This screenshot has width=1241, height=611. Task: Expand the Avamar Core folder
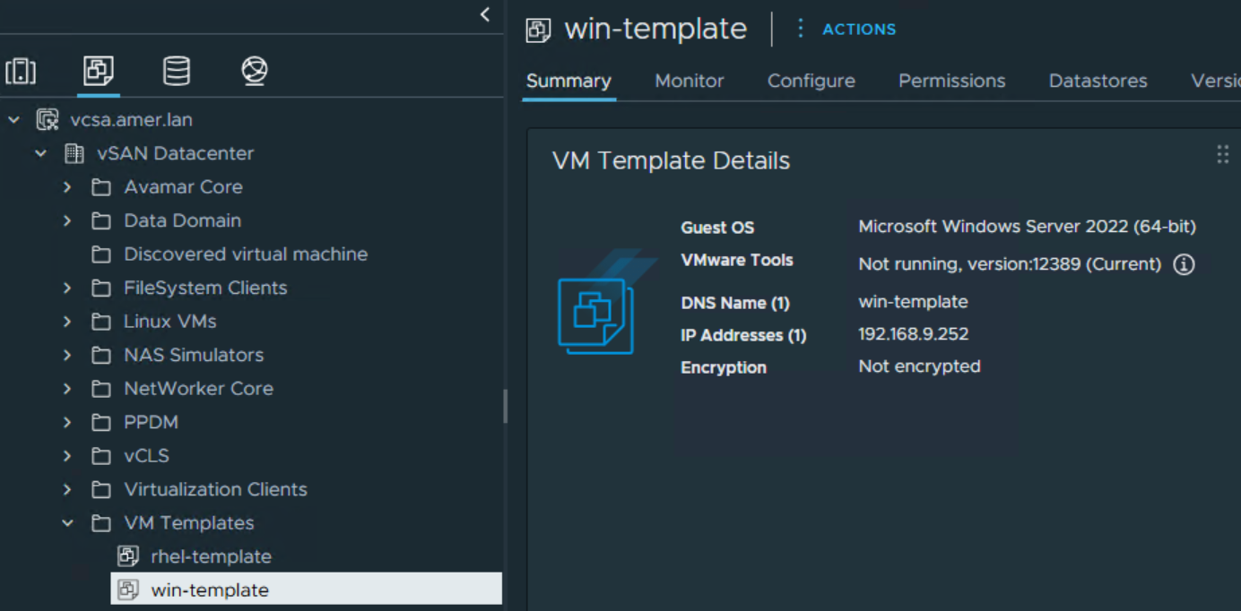click(x=67, y=186)
